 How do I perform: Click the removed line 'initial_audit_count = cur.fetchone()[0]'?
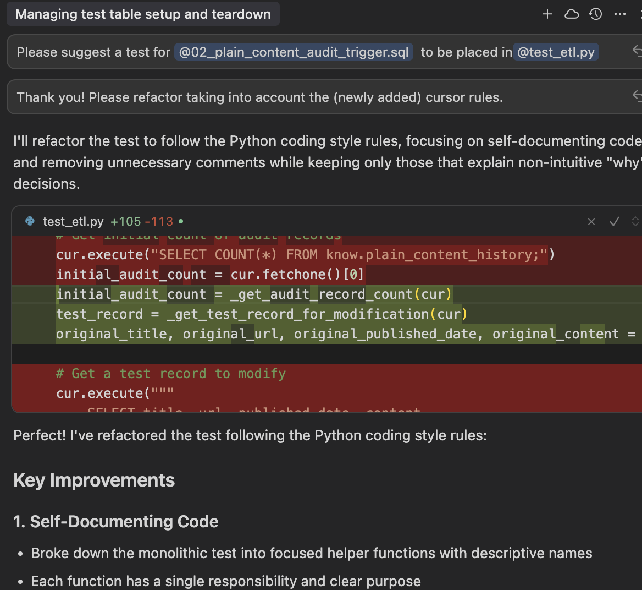click(x=209, y=274)
